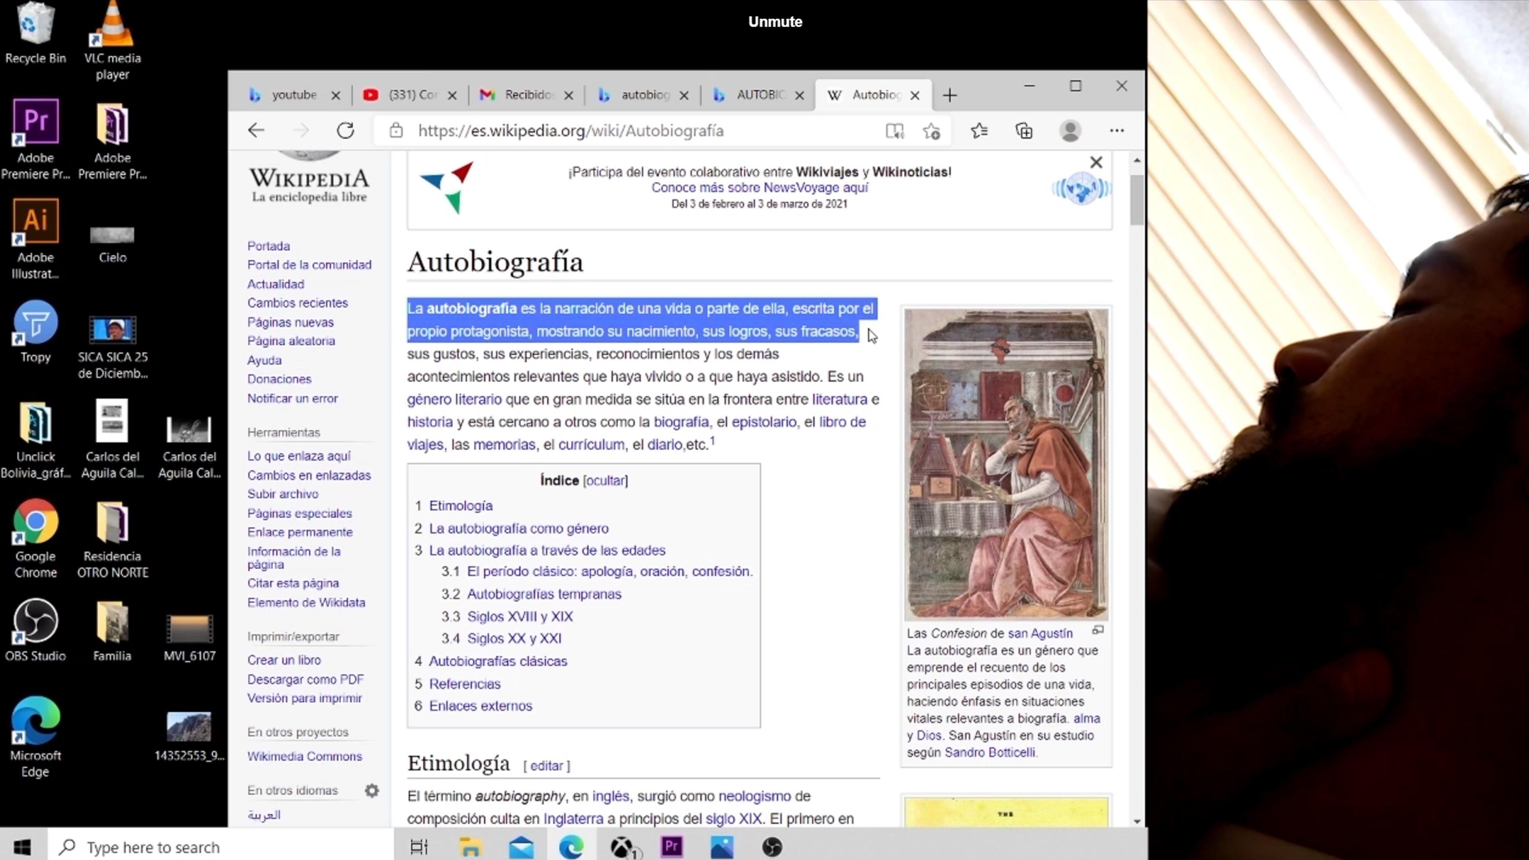Open the Collections icon in toolbar
Screen dimensions: 1529x860
(x=1025, y=131)
